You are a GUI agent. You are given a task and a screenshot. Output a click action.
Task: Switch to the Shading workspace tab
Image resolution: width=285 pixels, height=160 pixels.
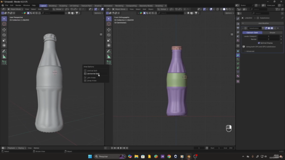(98, 6)
